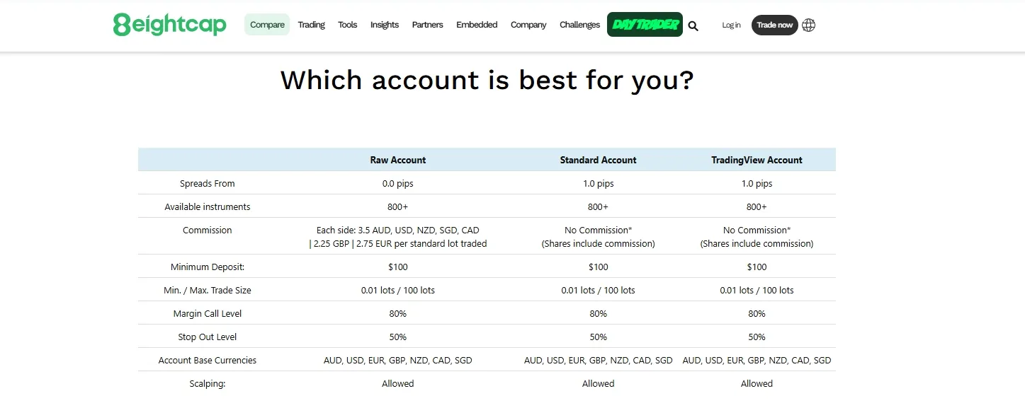Open the Partners menu
Viewport: 1025px width, 420px height.
[x=427, y=25]
